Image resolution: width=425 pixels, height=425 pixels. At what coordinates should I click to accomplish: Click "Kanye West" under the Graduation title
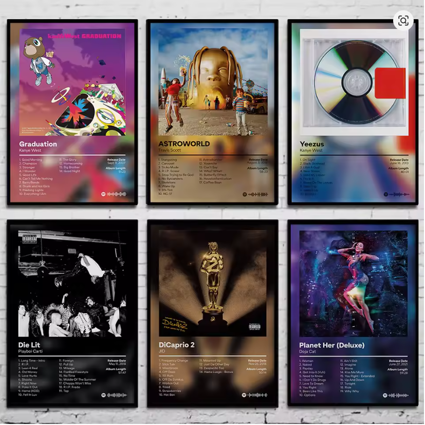[30, 150]
